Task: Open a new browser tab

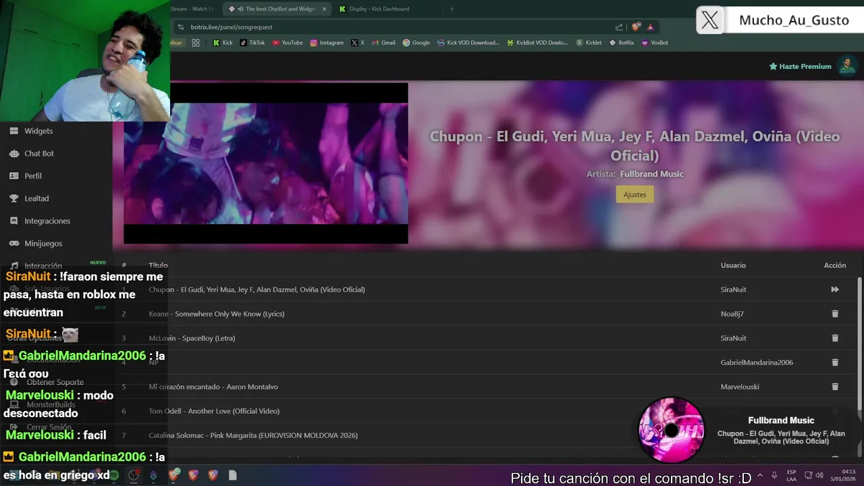Action: click(x=452, y=9)
